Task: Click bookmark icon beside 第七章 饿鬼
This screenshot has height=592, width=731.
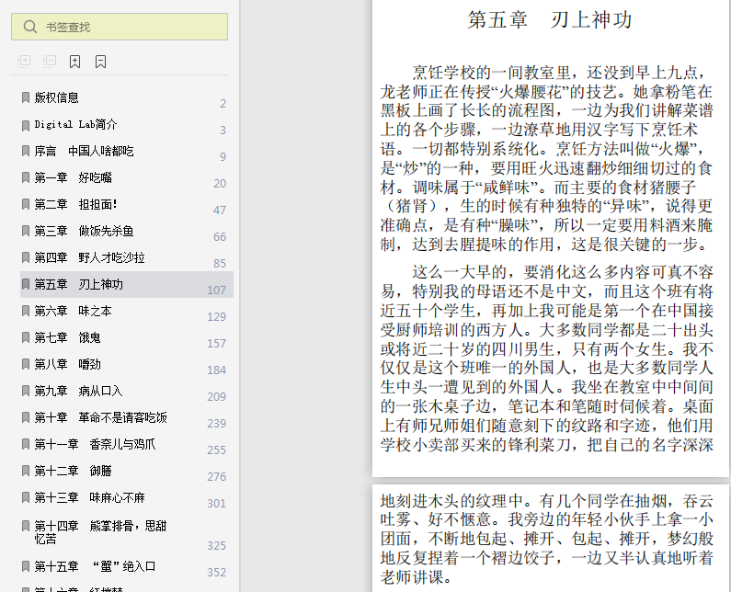Action: tap(26, 337)
